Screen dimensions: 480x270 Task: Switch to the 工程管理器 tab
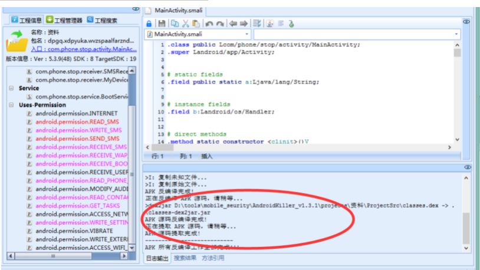[64, 20]
